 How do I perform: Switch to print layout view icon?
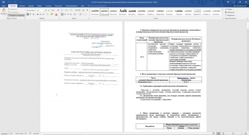click(218, 133)
